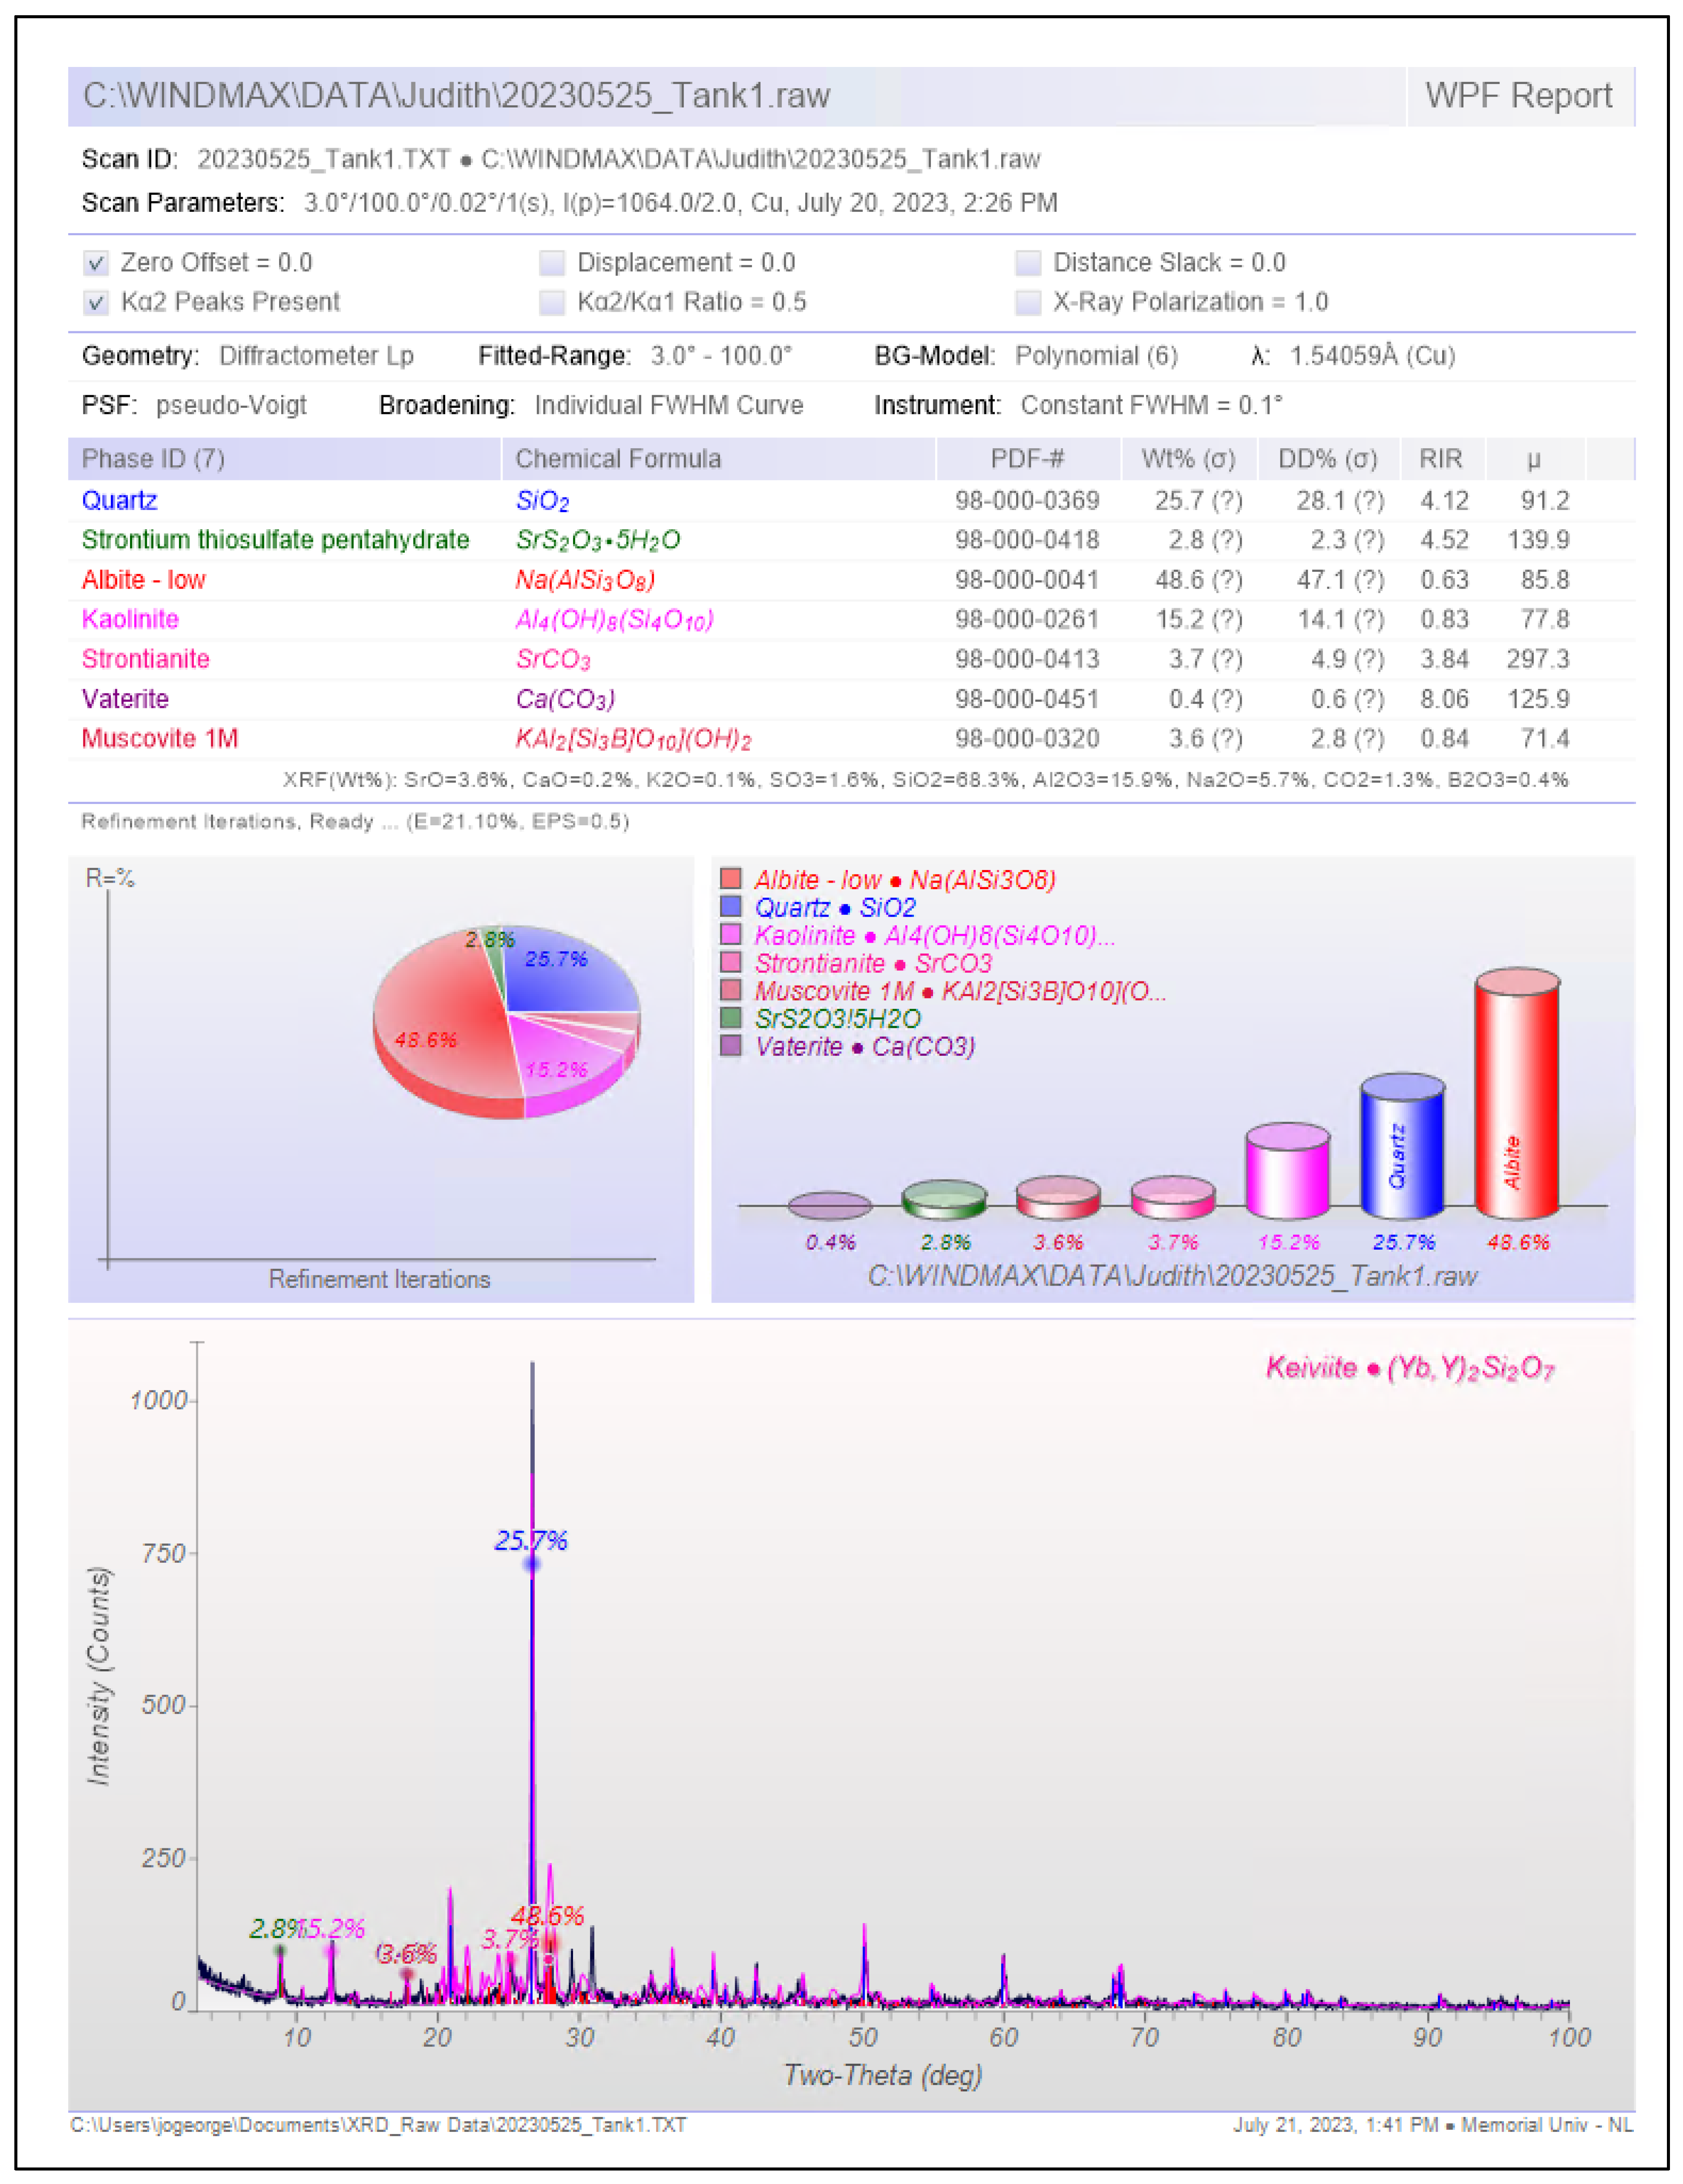Image resolution: width=1683 pixels, height=2184 pixels.
Task: Click the Albite legend color swatch
Action: pos(731,879)
